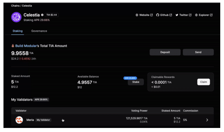Click the money bag icon beside Build Modular
The width and height of the screenshot is (224, 132).
13,46
